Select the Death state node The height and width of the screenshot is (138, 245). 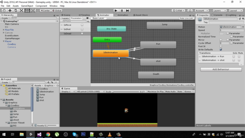156,75
